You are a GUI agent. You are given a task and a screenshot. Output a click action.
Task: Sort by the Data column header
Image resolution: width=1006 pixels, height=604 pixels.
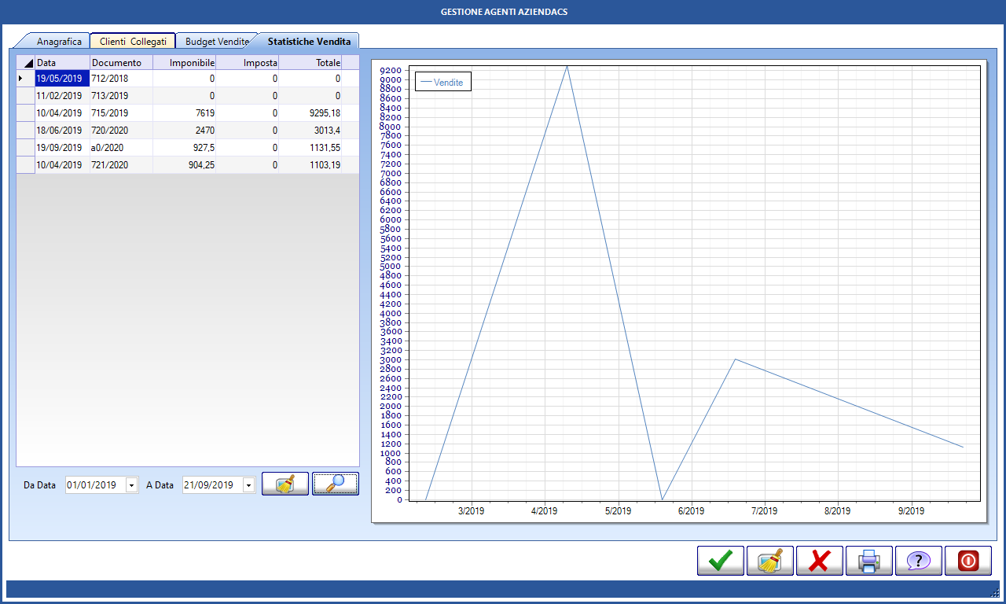click(x=62, y=63)
